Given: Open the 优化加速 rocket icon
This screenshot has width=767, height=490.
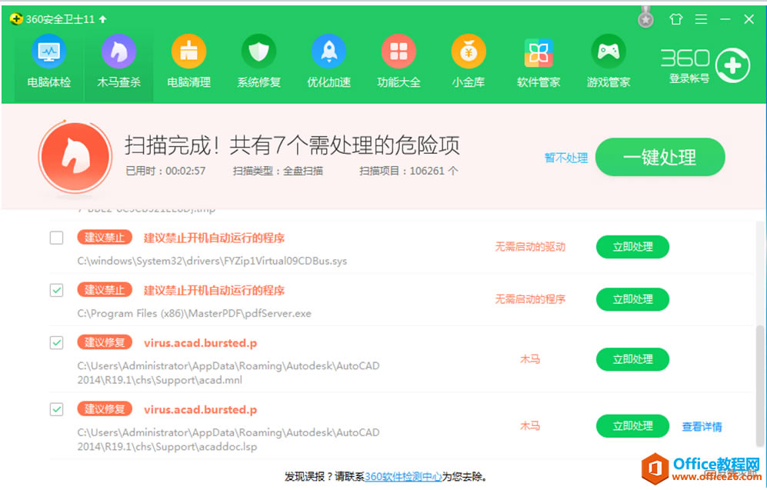Looking at the screenshot, I should tap(328, 52).
